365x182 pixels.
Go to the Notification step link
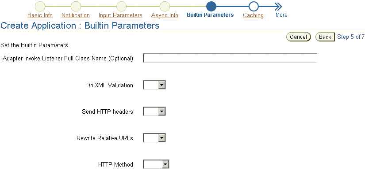tap(76, 15)
